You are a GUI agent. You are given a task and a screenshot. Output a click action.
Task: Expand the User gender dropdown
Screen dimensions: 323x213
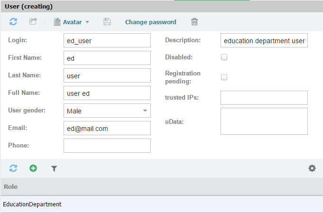pos(145,111)
